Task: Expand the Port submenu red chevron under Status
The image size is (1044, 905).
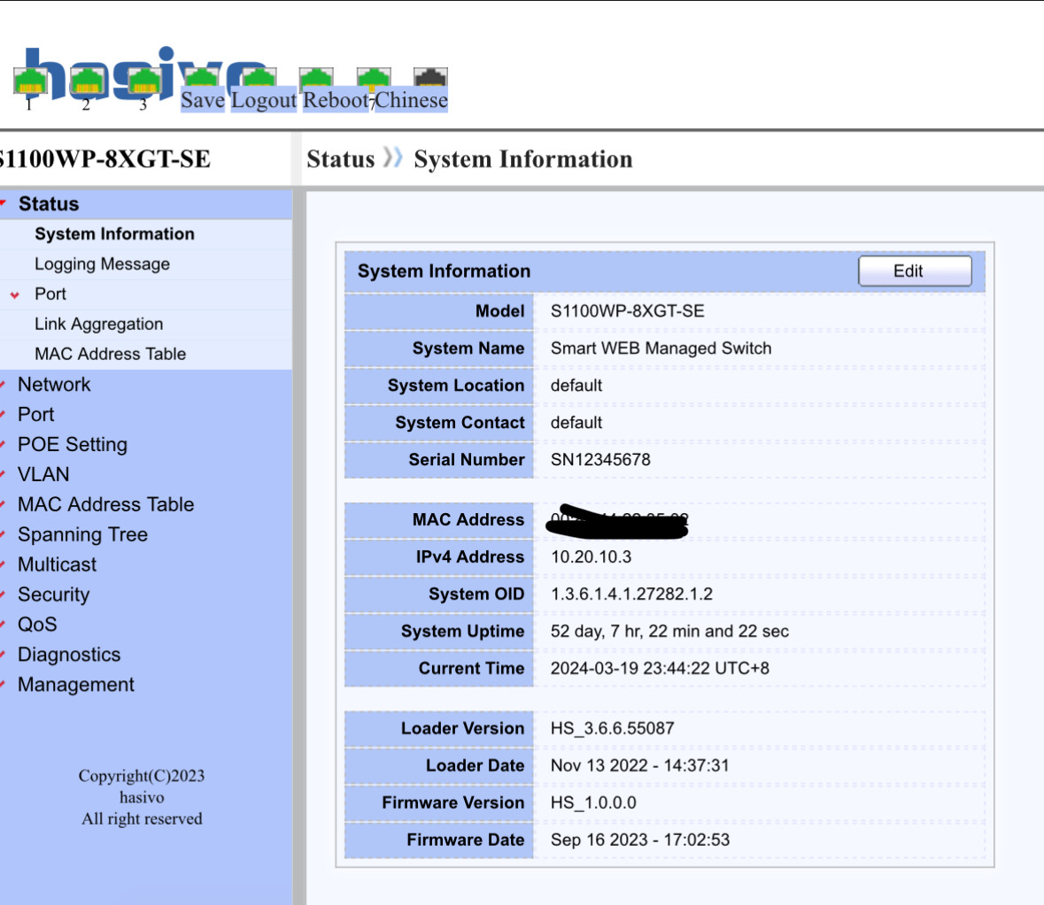Action: [15, 295]
